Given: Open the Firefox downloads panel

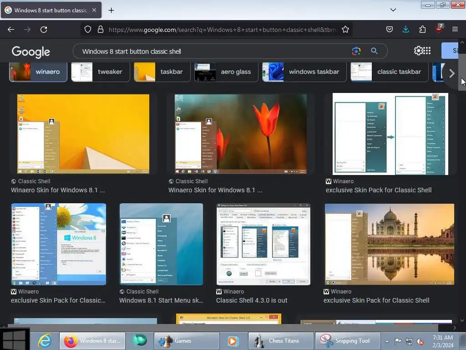Looking at the screenshot, I should (x=405, y=29).
